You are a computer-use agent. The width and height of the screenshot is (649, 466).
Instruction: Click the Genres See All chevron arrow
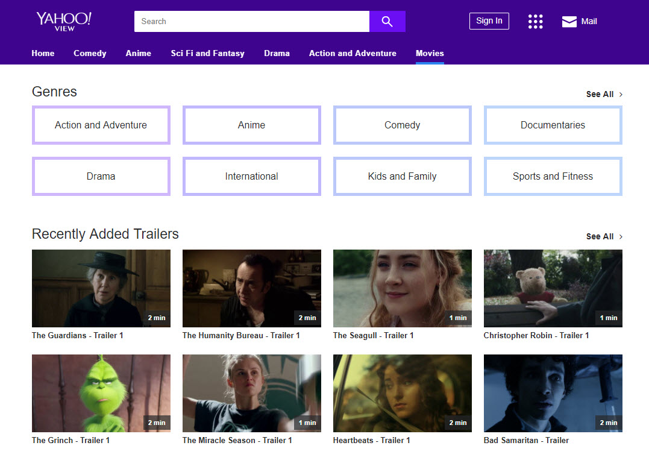(621, 95)
